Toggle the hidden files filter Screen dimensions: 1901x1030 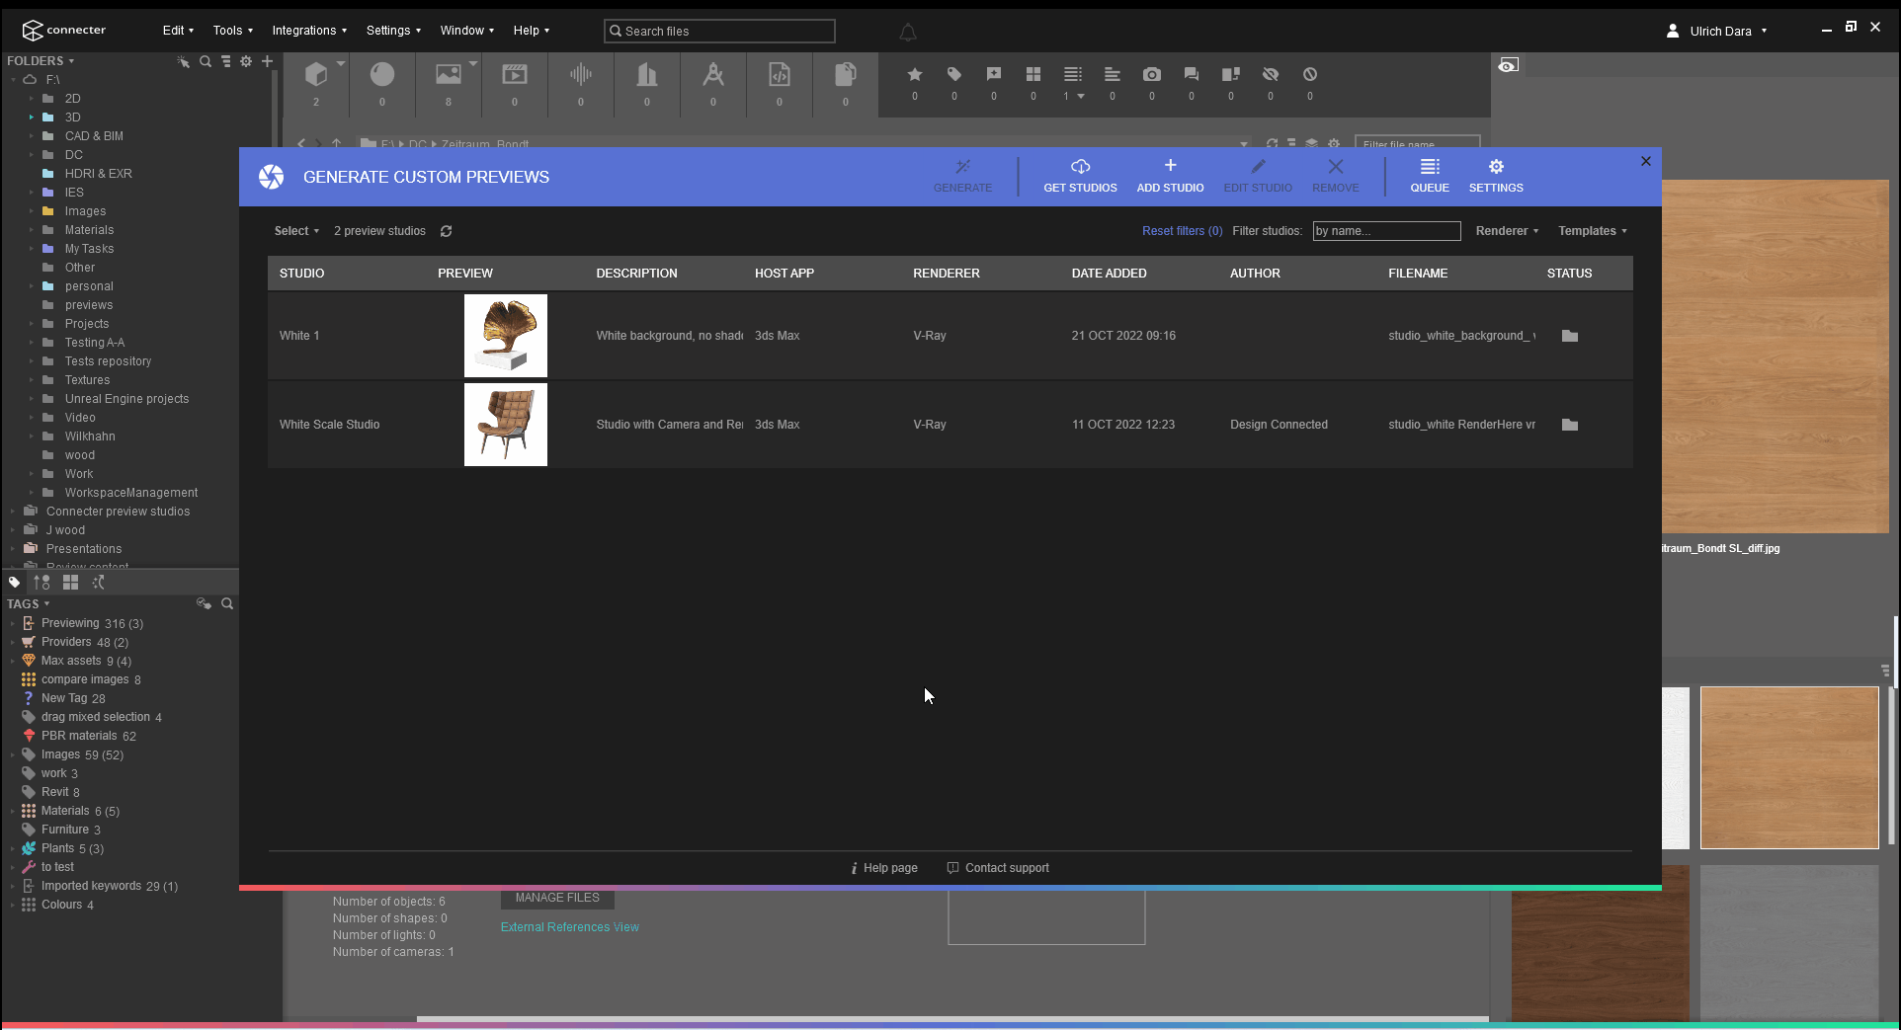click(1271, 74)
